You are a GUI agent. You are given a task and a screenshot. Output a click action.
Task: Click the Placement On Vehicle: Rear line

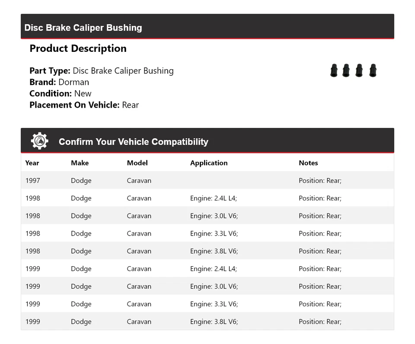84,105
